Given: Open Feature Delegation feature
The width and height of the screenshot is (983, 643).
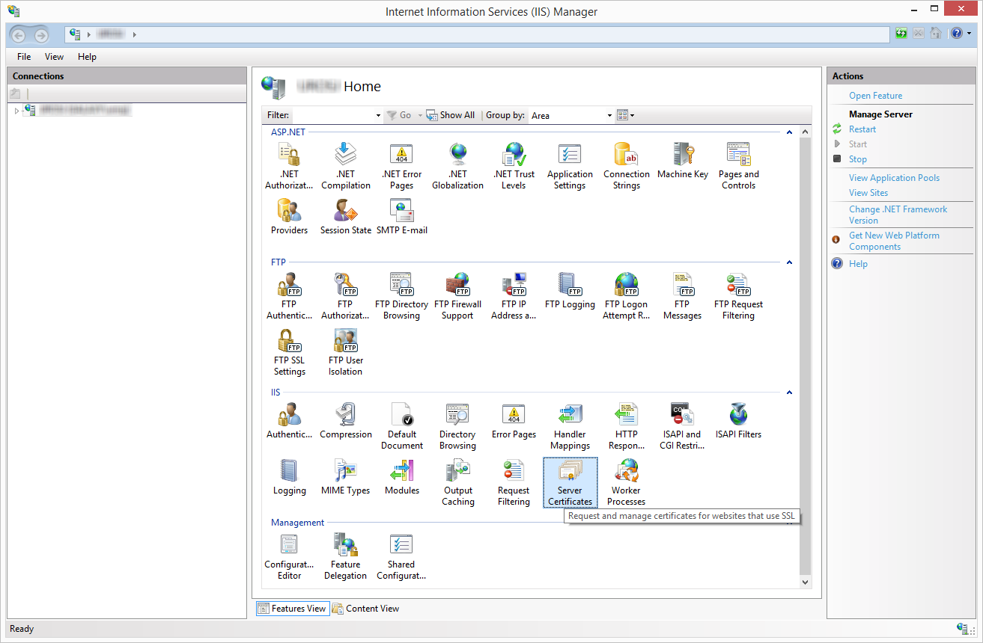Looking at the screenshot, I should (x=345, y=556).
